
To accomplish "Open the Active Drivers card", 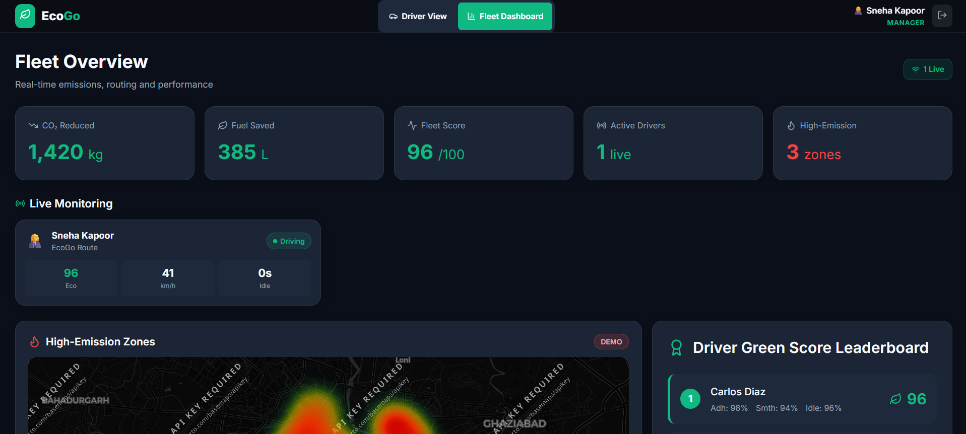I will pyautogui.click(x=673, y=143).
